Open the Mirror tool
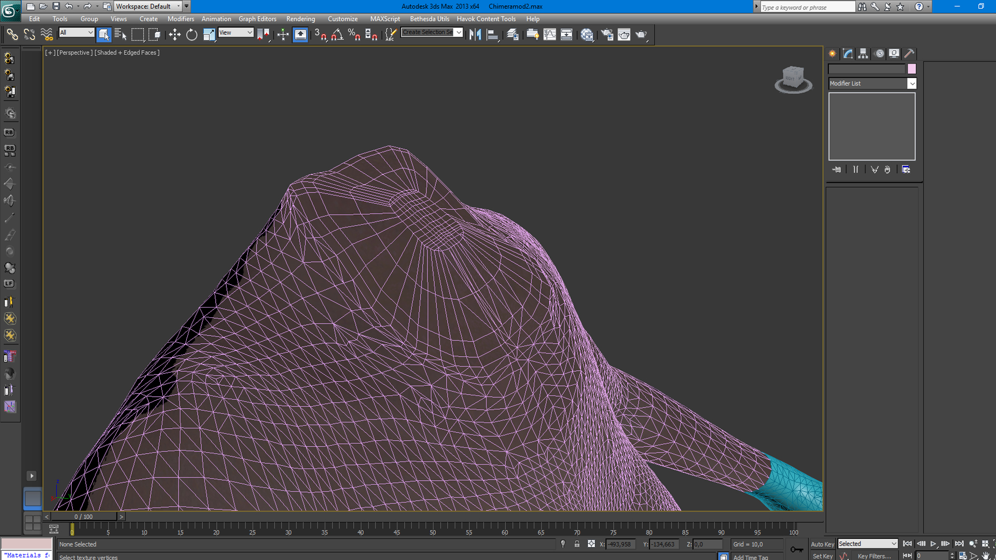 point(475,35)
